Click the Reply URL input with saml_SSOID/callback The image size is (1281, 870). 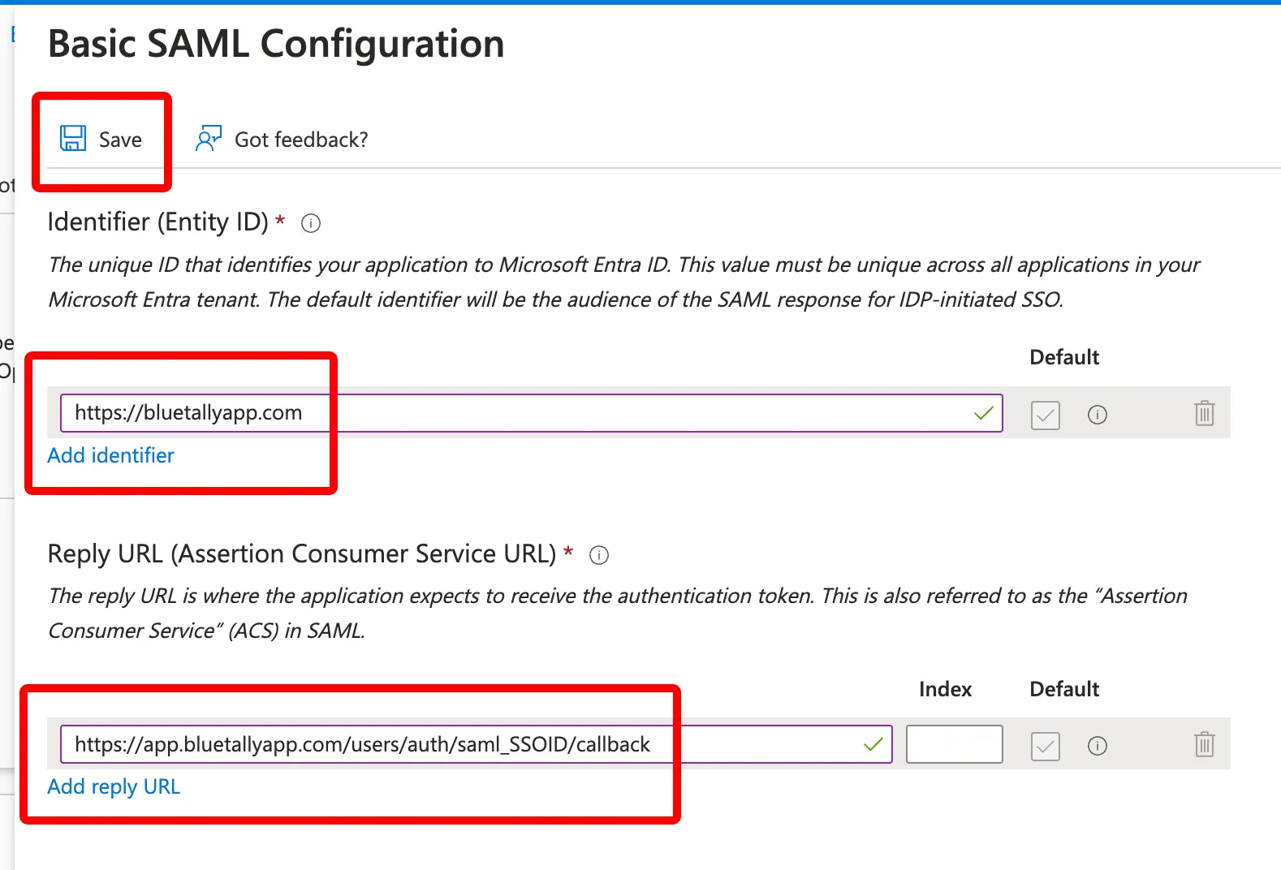pos(477,744)
